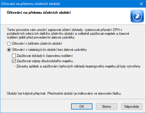Click the introductory paragraph starting Tento průvodce
This screenshot has width=146, height=113.
(68, 34)
